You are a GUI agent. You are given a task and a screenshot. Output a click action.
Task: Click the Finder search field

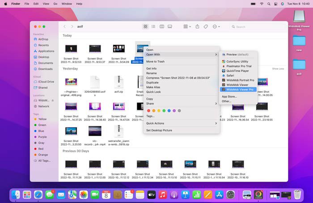click(258, 27)
